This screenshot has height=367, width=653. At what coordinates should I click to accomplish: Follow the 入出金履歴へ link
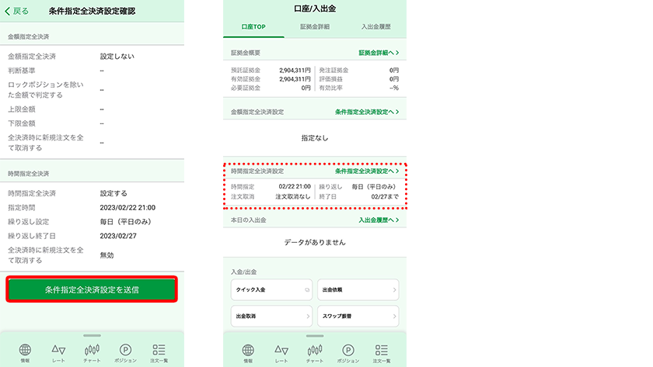[379, 220]
